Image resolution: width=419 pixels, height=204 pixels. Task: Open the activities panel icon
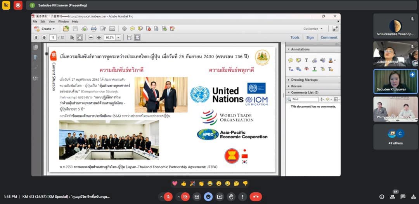(413, 197)
